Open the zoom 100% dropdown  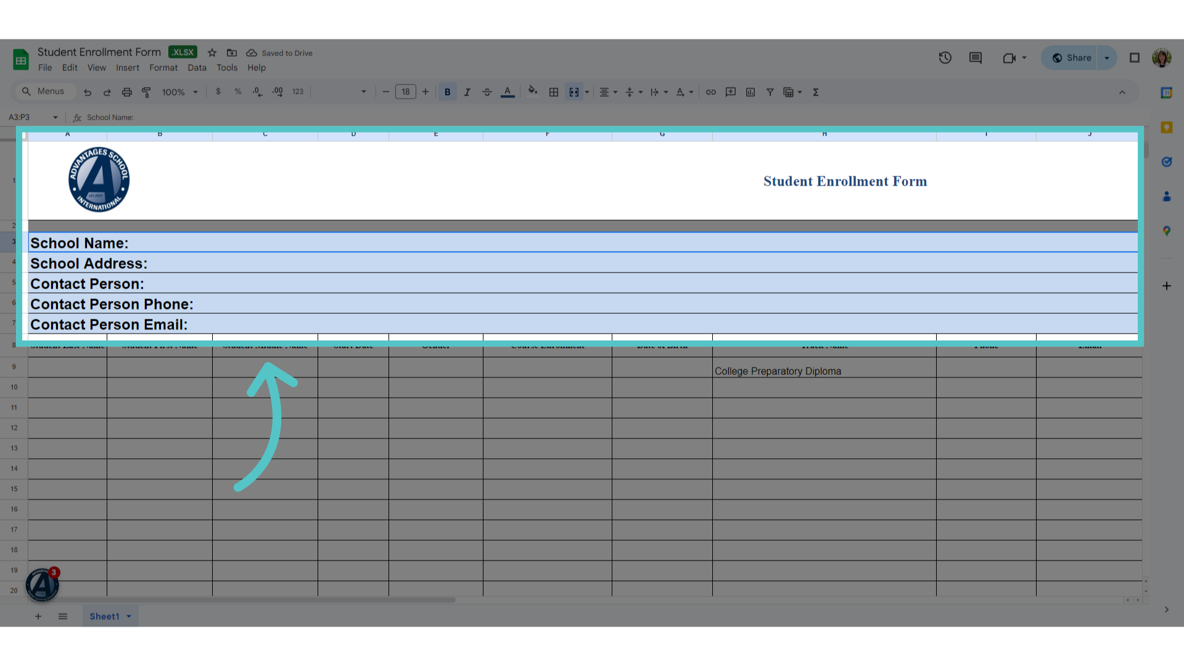coord(179,92)
